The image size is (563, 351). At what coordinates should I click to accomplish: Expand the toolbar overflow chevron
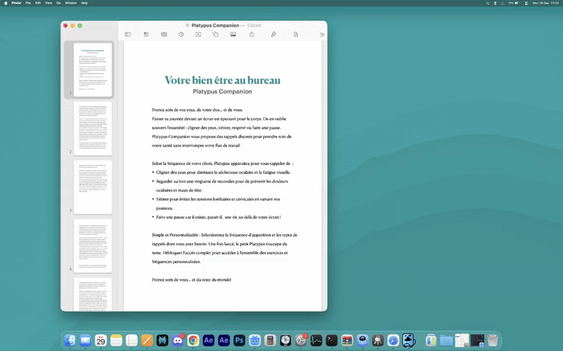click(x=322, y=34)
